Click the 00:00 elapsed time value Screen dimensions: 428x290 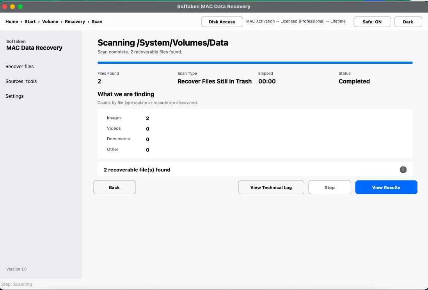(267, 81)
